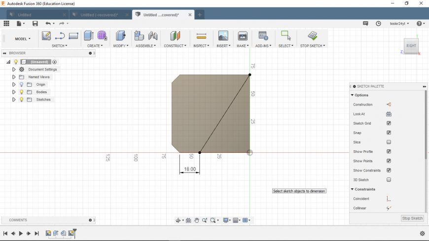Open the MODIFY menu
429x241 pixels.
click(x=121, y=46)
